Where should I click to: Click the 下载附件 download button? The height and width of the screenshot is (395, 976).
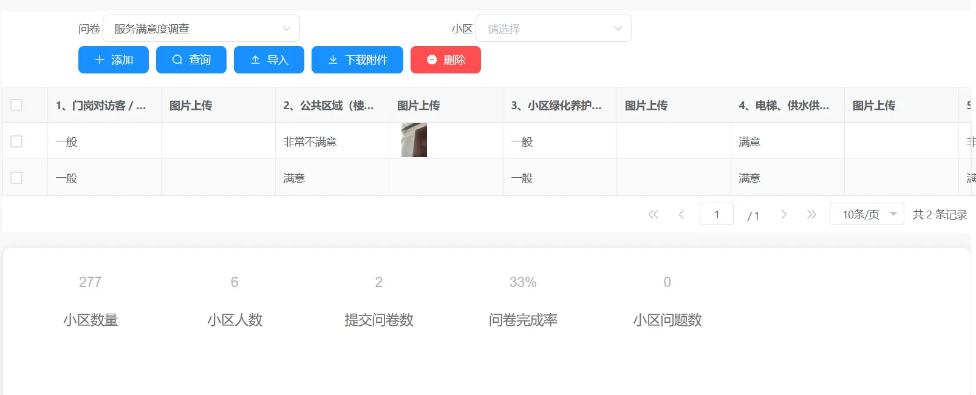(357, 60)
